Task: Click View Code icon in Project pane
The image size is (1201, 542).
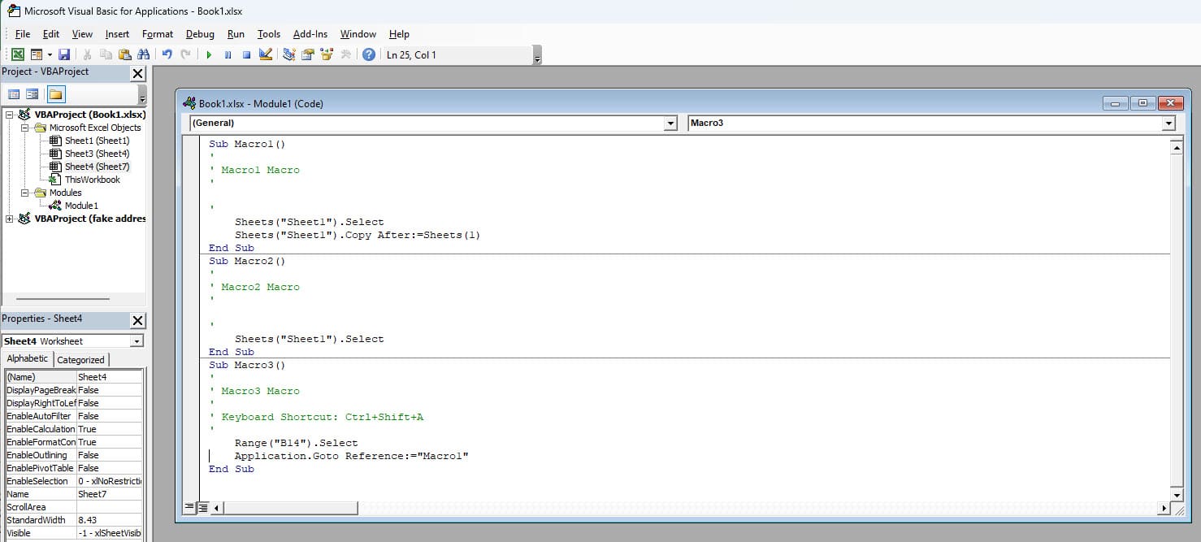Action: tap(14, 94)
